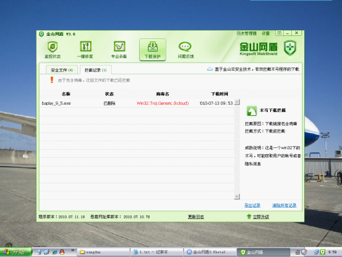This screenshot has height=257, width=342.
Task: Click the Win32.Troj.Generic.(kcloud) virus name
Action: pyautogui.click(x=163, y=103)
